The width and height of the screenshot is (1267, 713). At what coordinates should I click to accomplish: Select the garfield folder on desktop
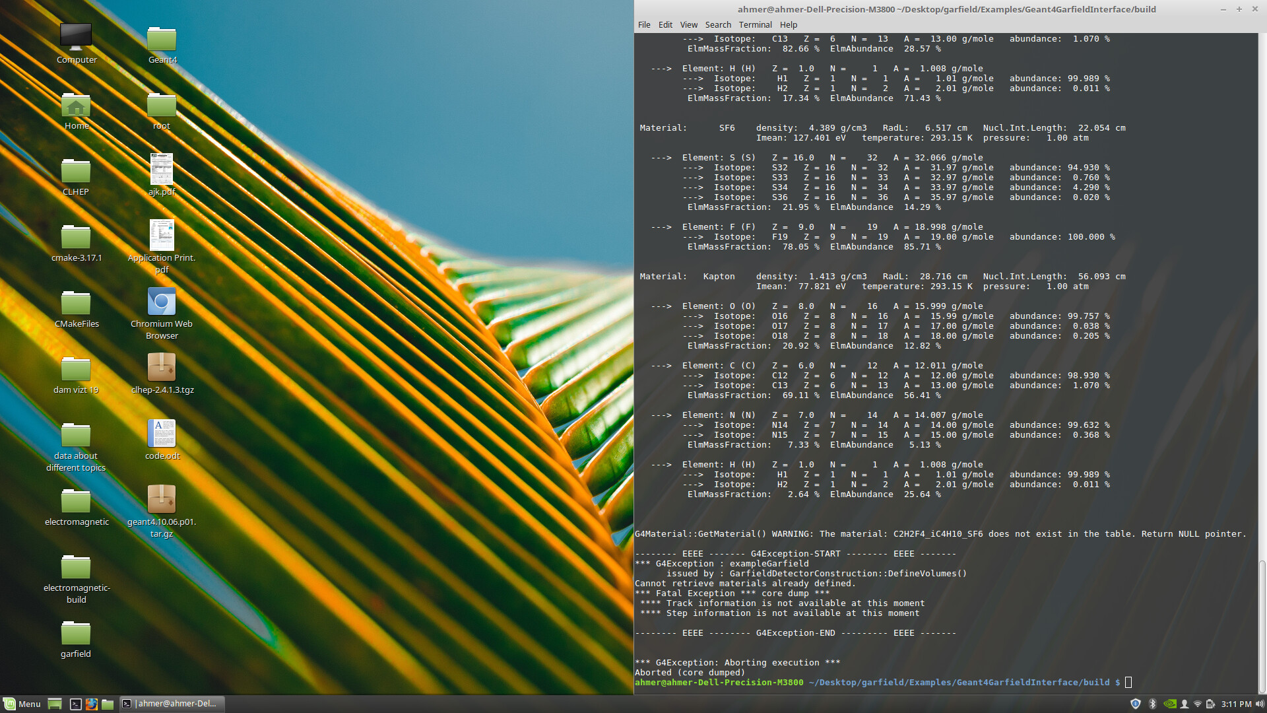tap(76, 638)
